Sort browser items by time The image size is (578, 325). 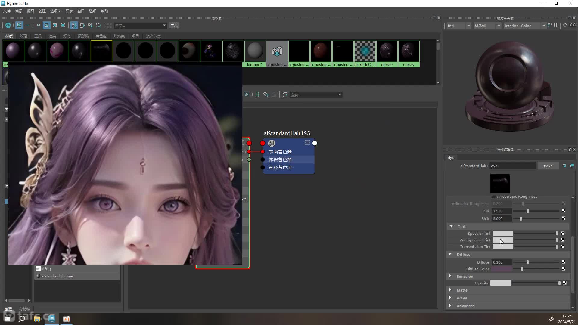point(90,25)
